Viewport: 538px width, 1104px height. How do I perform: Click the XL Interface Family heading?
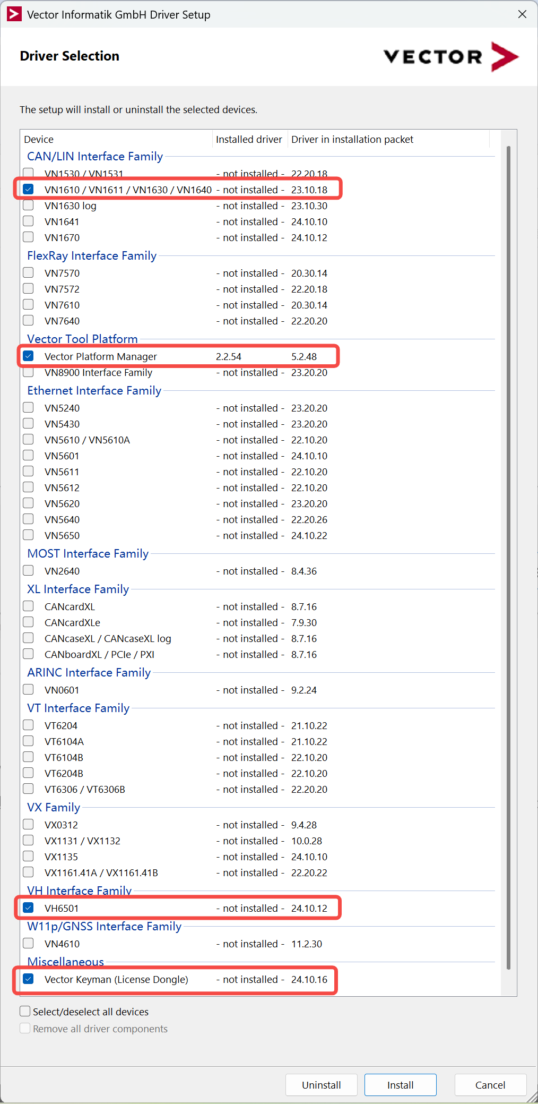[78, 589]
